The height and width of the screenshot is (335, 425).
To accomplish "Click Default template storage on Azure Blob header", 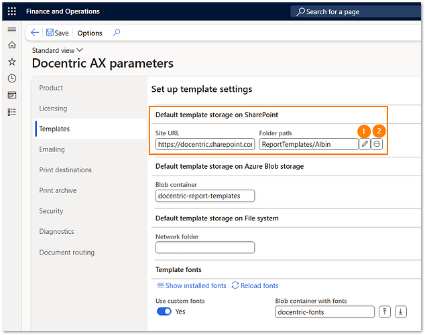I will (229, 166).
